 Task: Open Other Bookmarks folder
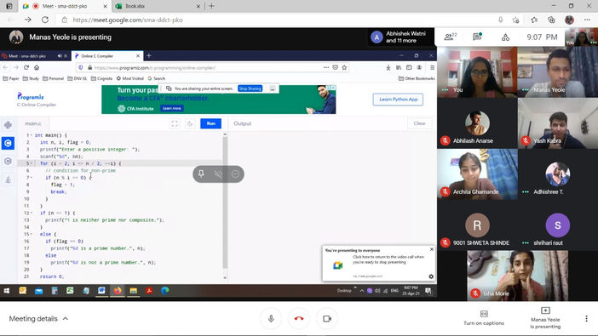click(417, 78)
